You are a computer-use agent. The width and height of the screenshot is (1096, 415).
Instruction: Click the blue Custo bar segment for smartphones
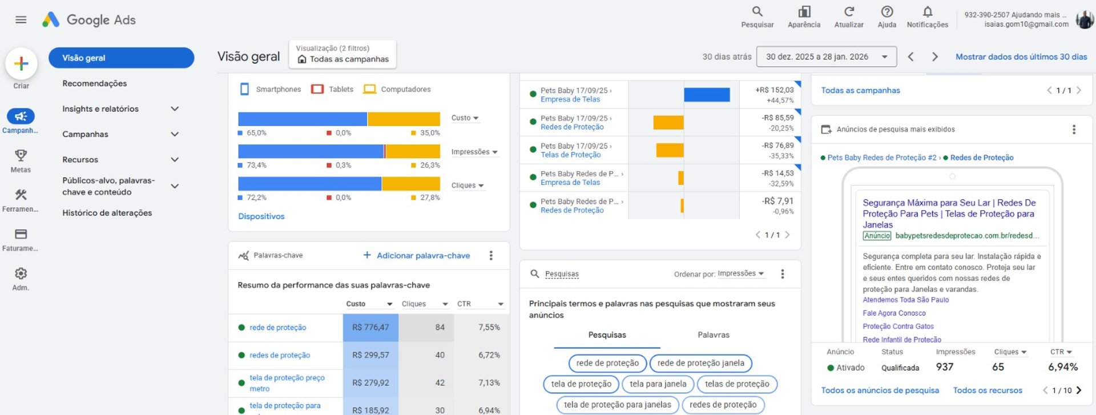[303, 119]
